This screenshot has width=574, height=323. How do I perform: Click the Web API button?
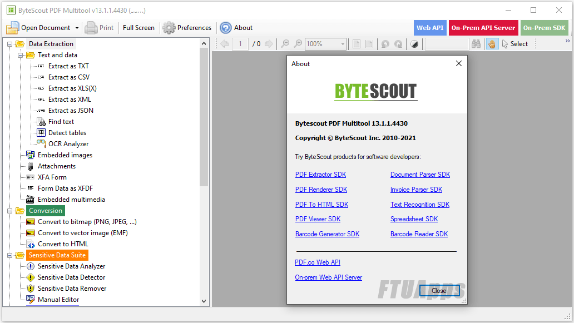(430, 28)
